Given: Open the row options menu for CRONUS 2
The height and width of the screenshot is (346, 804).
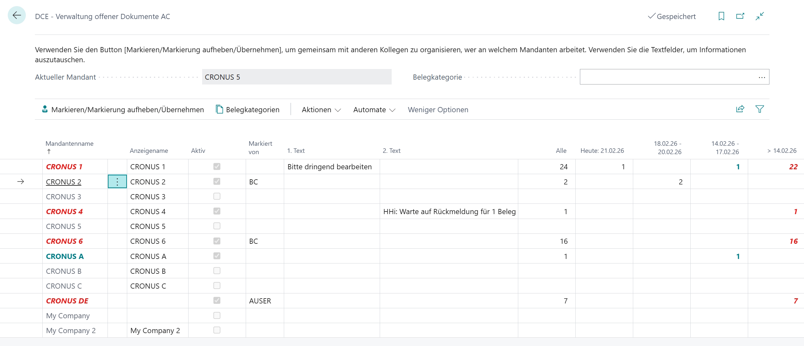Looking at the screenshot, I should pos(117,181).
